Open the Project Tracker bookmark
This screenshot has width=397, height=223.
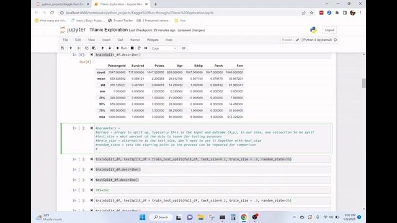pos(120,20)
